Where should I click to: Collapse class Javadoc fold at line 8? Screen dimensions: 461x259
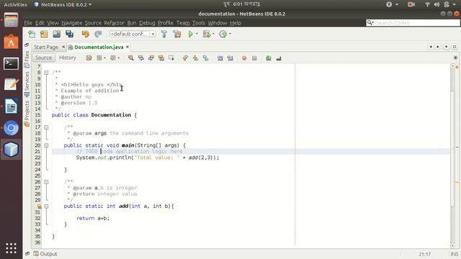pos(46,73)
